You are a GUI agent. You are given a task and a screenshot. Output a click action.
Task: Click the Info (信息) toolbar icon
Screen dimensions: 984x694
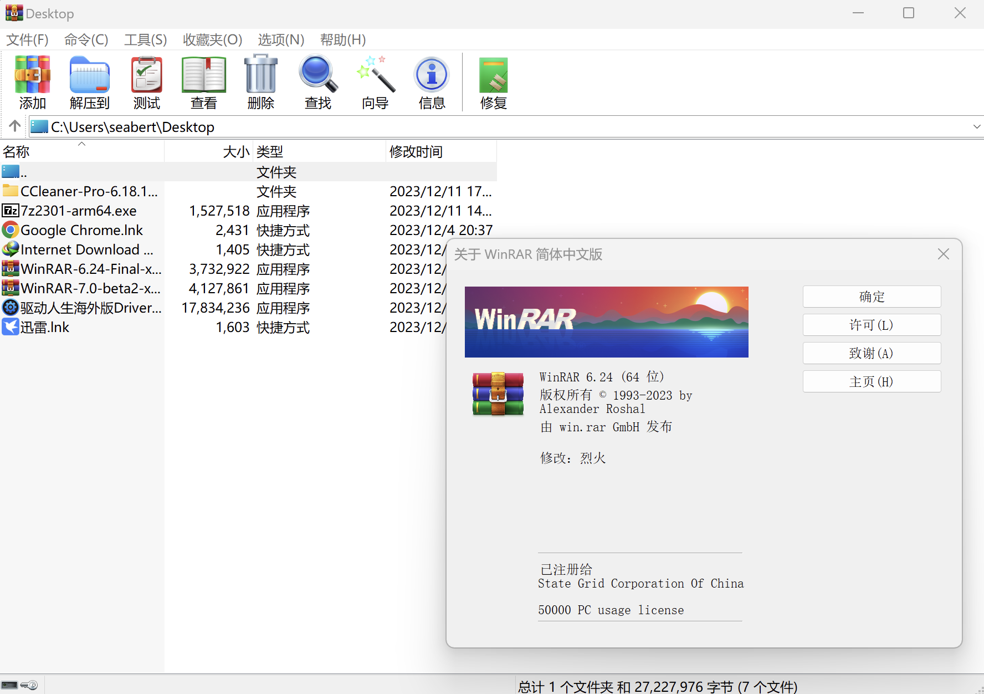432,75
